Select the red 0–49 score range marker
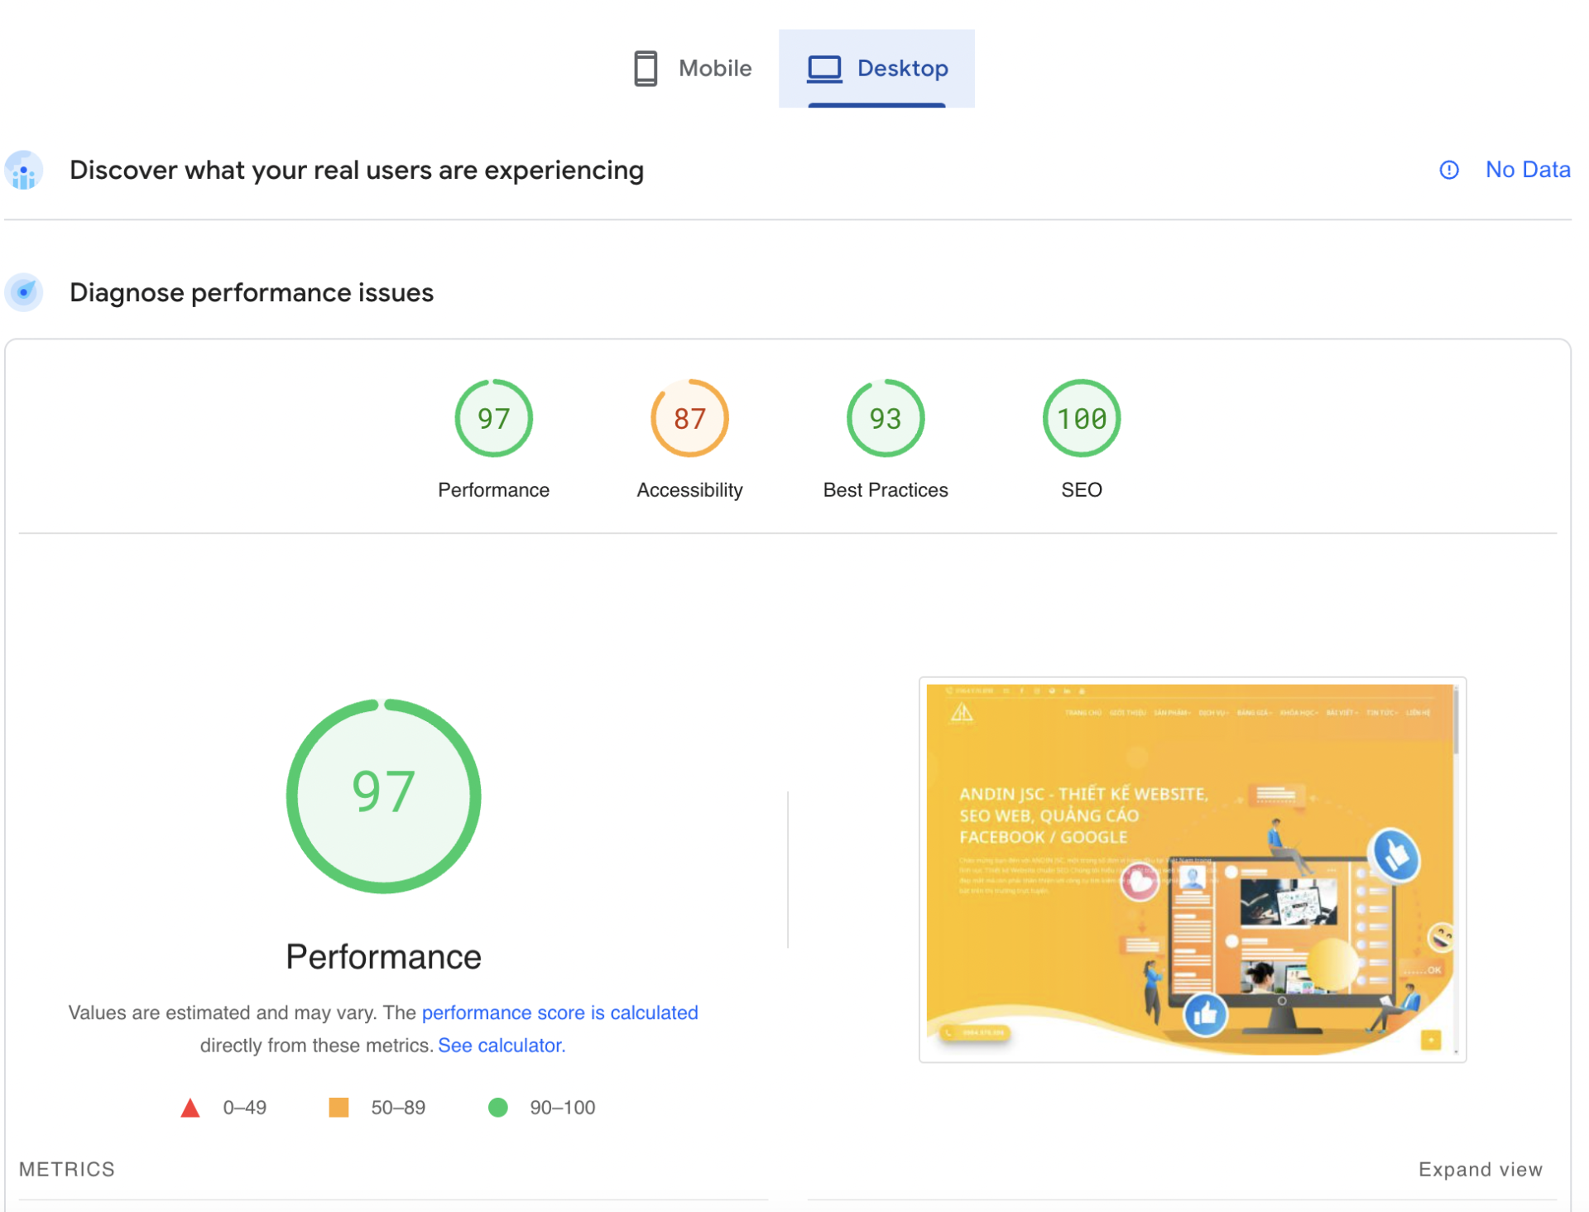Viewport: 1589px width, 1212px height. 190,1107
